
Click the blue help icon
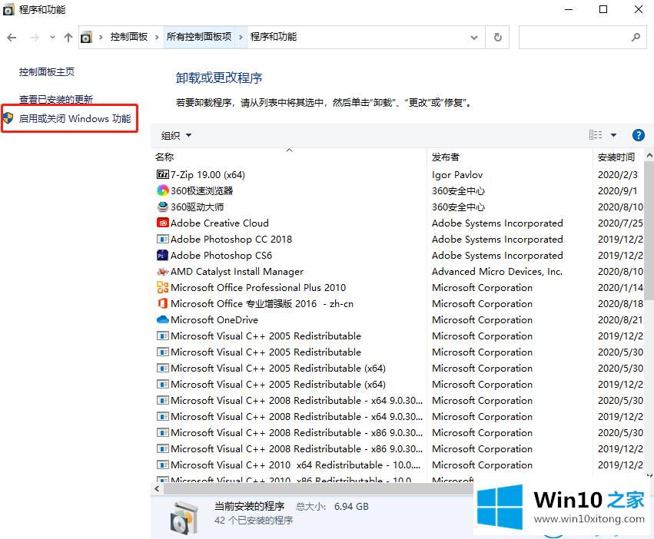638,135
